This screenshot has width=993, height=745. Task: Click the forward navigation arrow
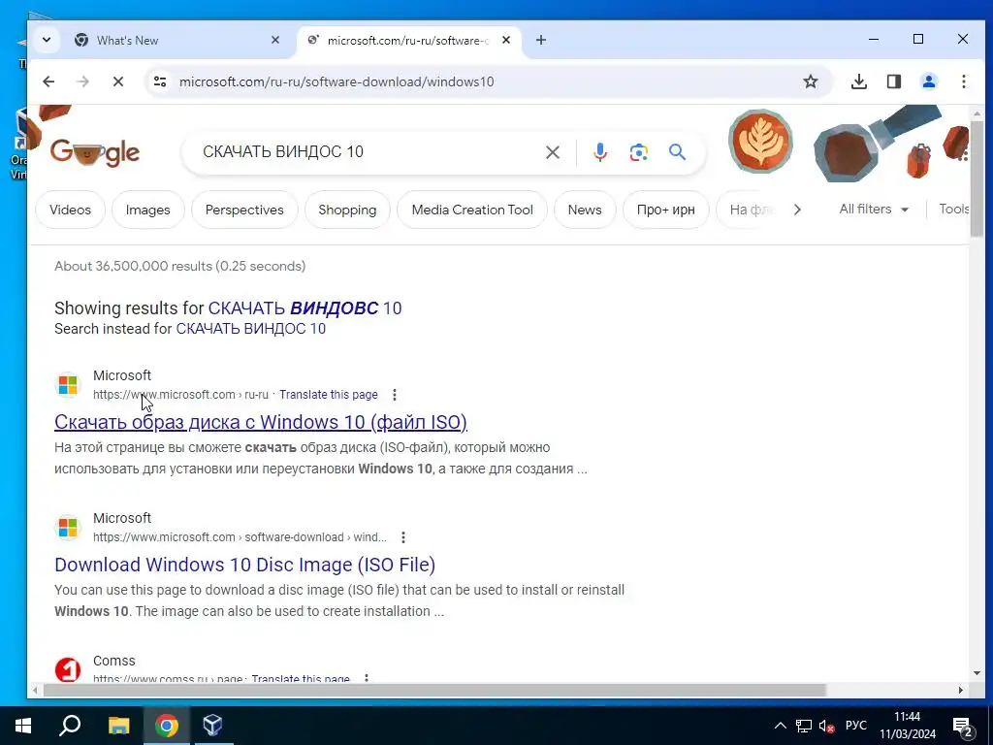pos(83,81)
